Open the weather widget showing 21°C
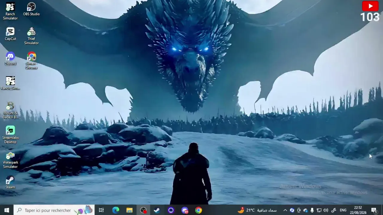This screenshot has width=383, height=215. tap(257, 210)
